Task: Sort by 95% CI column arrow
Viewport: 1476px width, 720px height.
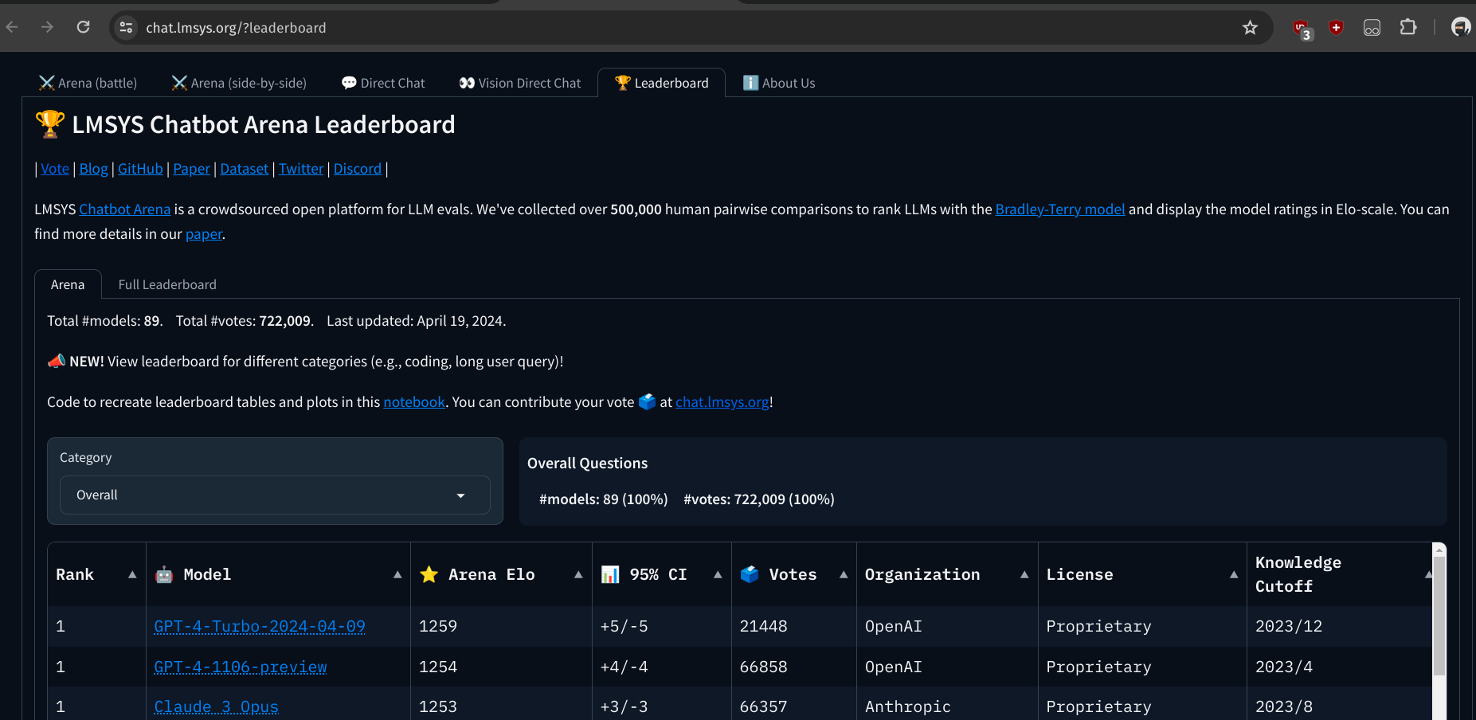Action: (x=718, y=574)
